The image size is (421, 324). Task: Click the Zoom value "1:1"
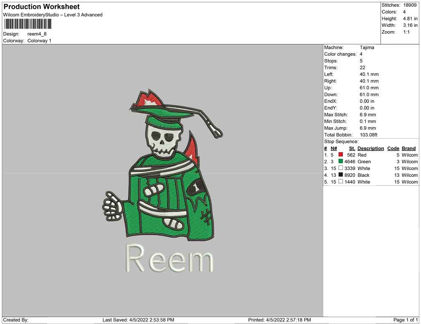point(406,32)
